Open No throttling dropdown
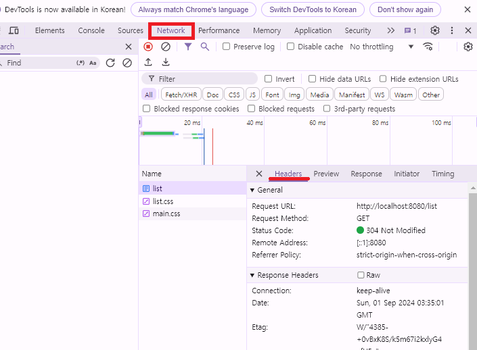 382,47
